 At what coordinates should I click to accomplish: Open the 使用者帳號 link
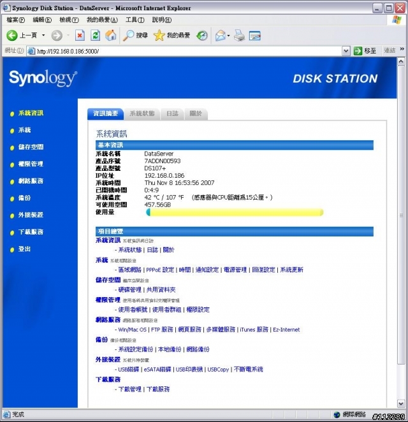133,310
